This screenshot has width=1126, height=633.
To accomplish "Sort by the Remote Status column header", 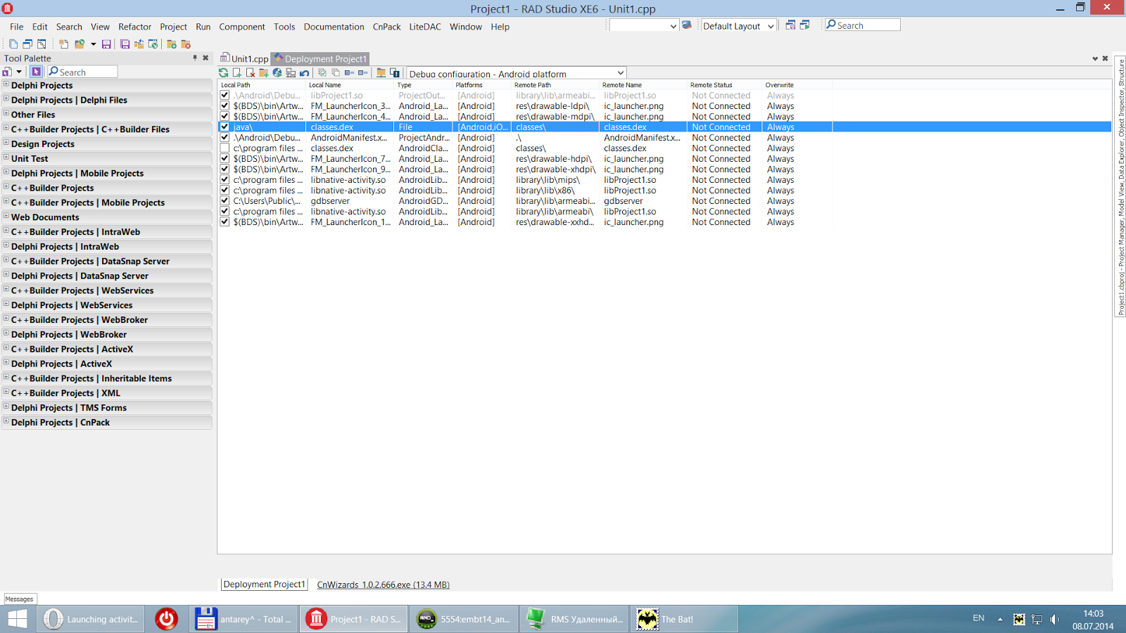I will point(725,85).
